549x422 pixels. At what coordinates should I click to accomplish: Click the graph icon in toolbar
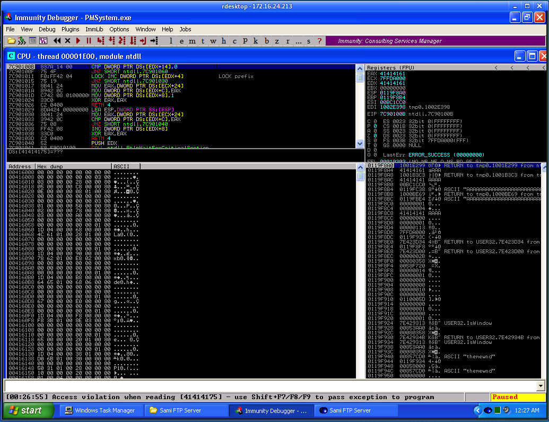coord(43,41)
